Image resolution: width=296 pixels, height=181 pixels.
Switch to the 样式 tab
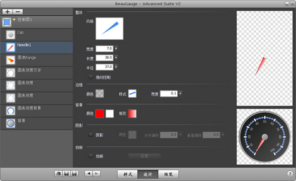(128, 174)
